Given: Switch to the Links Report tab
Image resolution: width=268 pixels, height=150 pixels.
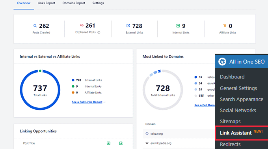Looking at the screenshot, I should 47,3.
